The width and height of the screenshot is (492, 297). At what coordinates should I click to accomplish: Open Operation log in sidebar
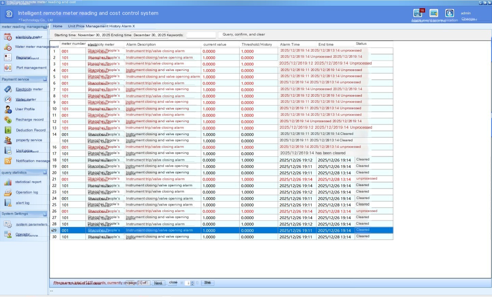coord(27,193)
